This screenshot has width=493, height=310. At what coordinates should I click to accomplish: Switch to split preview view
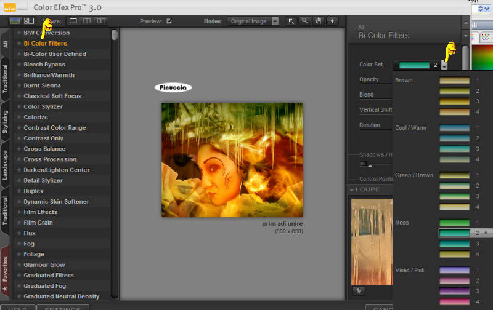[87, 21]
